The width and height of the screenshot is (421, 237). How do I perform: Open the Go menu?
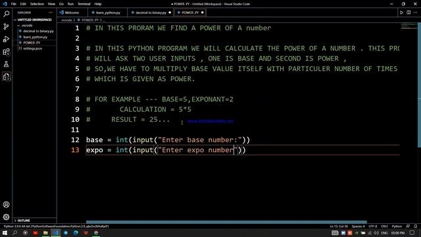(61, 4)
